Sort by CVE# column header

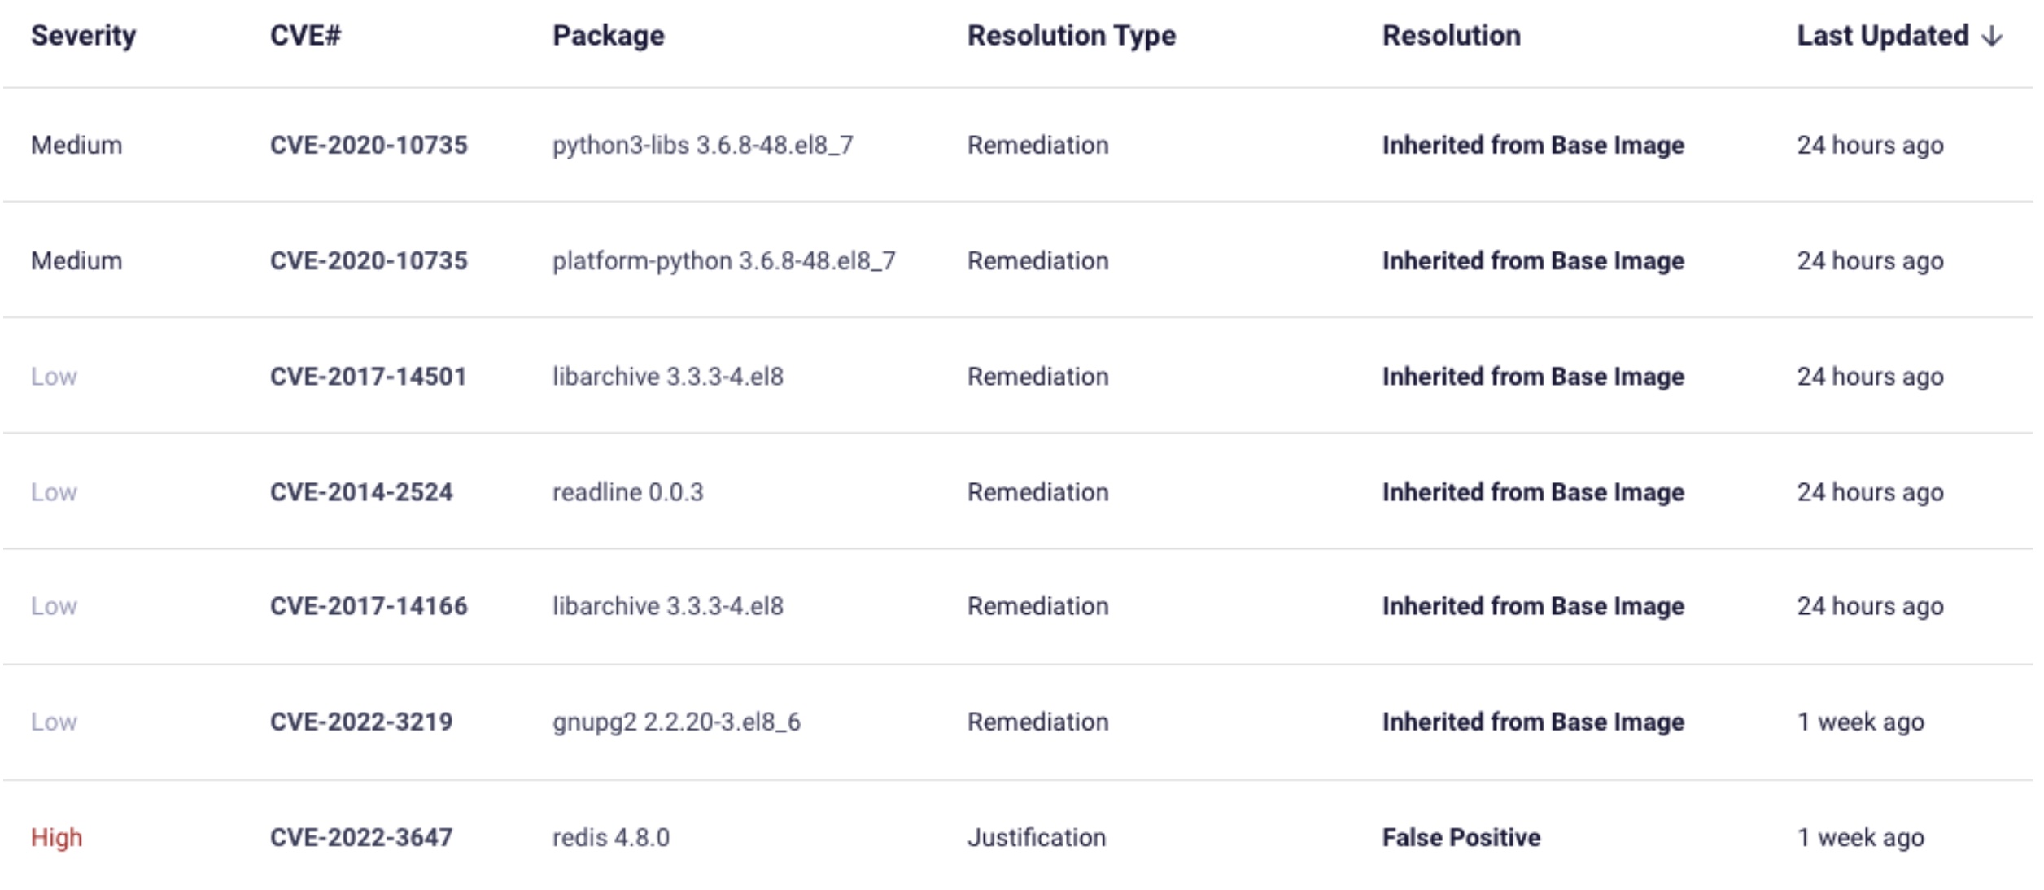pos(306,36)
